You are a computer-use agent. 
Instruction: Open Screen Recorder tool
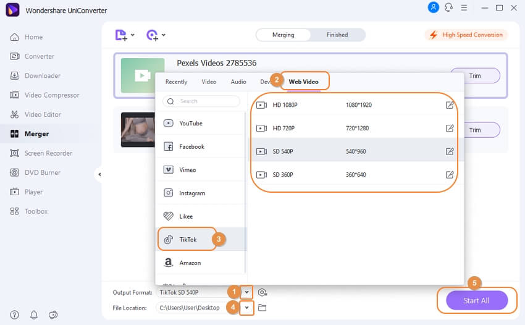point(41,153)
